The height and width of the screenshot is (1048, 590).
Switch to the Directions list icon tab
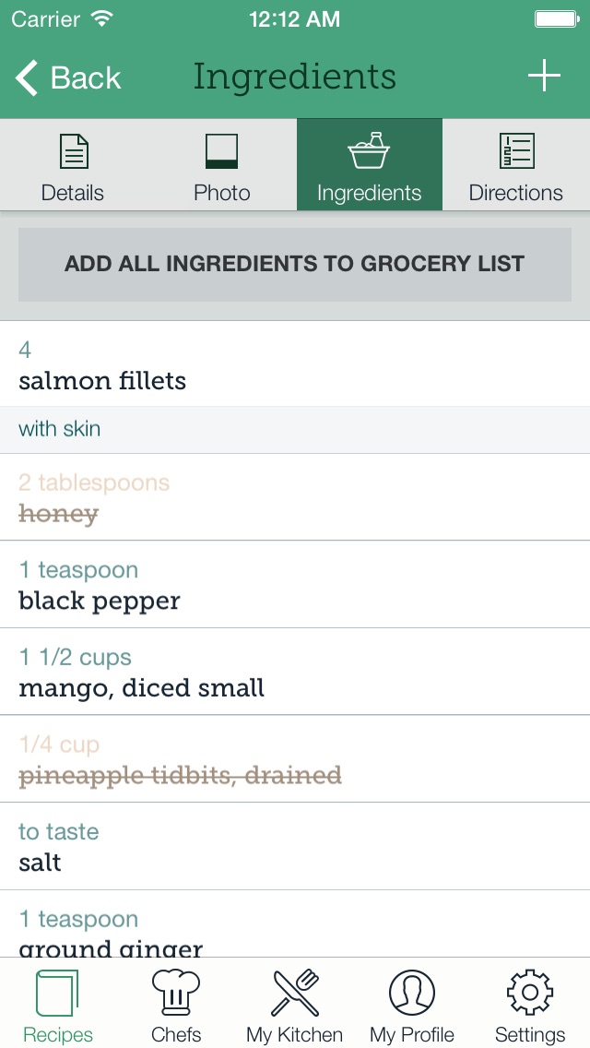pyautogui.click(x=516, y=166)
